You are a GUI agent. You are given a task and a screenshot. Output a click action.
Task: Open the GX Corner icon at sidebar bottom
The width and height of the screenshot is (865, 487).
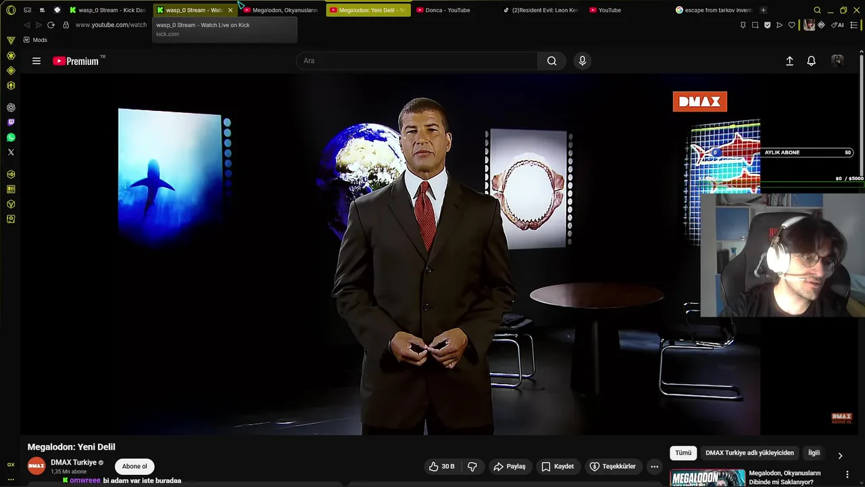tap(11, 465)
